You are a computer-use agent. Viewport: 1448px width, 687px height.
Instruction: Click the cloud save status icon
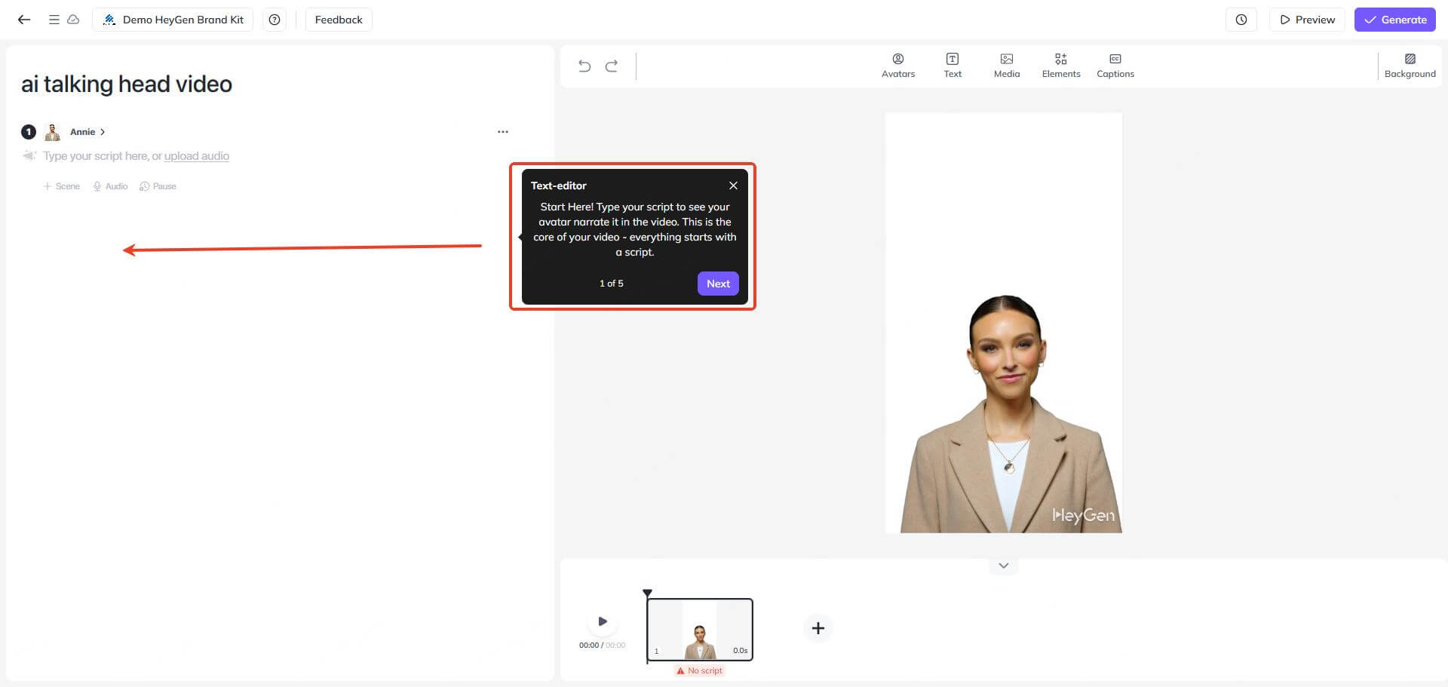tap(73, 20)
